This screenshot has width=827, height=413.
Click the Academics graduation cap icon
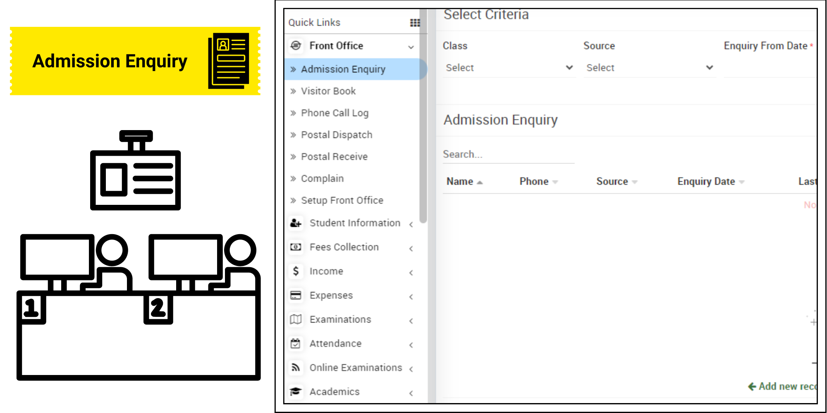pyautogui.click(x=296, y=391)
